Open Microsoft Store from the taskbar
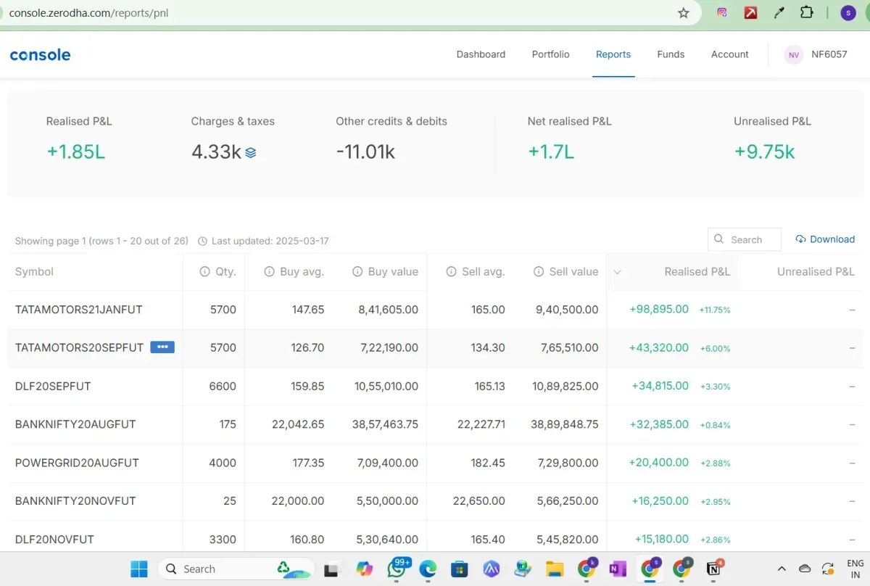The image size is (870, 586). (459, 569)
